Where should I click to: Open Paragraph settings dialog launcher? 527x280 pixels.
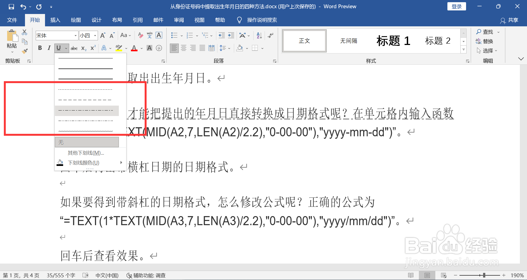[x=274, y=61]
